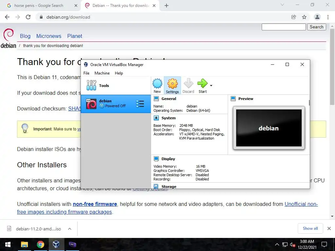Open the Chrome three-dot menu
Viewport: 335px width, 251px height.
[328, 17]
